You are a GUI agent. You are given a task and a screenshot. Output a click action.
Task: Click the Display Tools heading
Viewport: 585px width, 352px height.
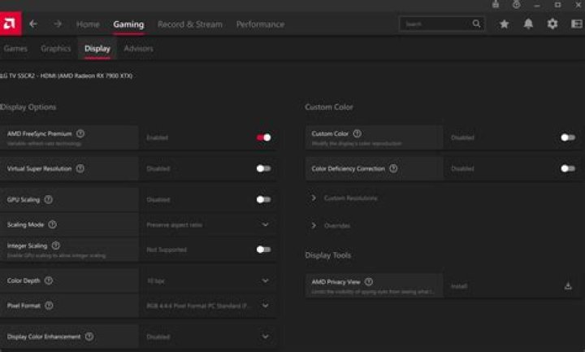point(328,255)
